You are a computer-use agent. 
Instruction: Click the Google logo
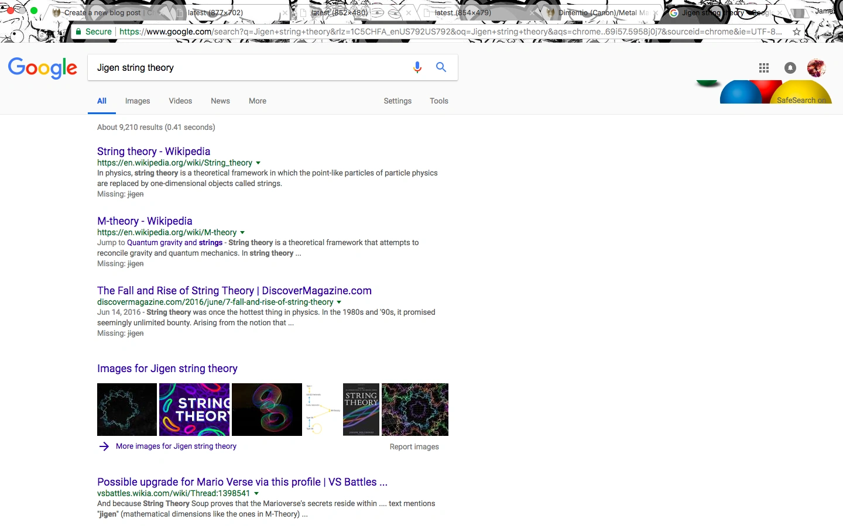click(43, 68)
